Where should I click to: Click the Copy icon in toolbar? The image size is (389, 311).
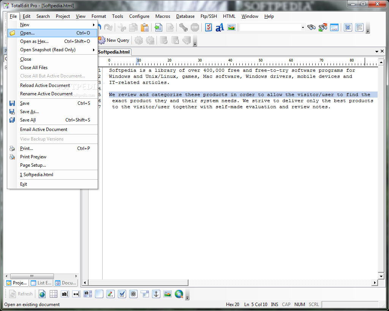point(133,27)
